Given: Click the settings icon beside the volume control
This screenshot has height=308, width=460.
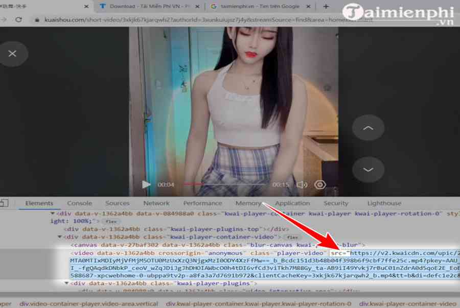Looking at the screenshot, I should pos(320,184).
